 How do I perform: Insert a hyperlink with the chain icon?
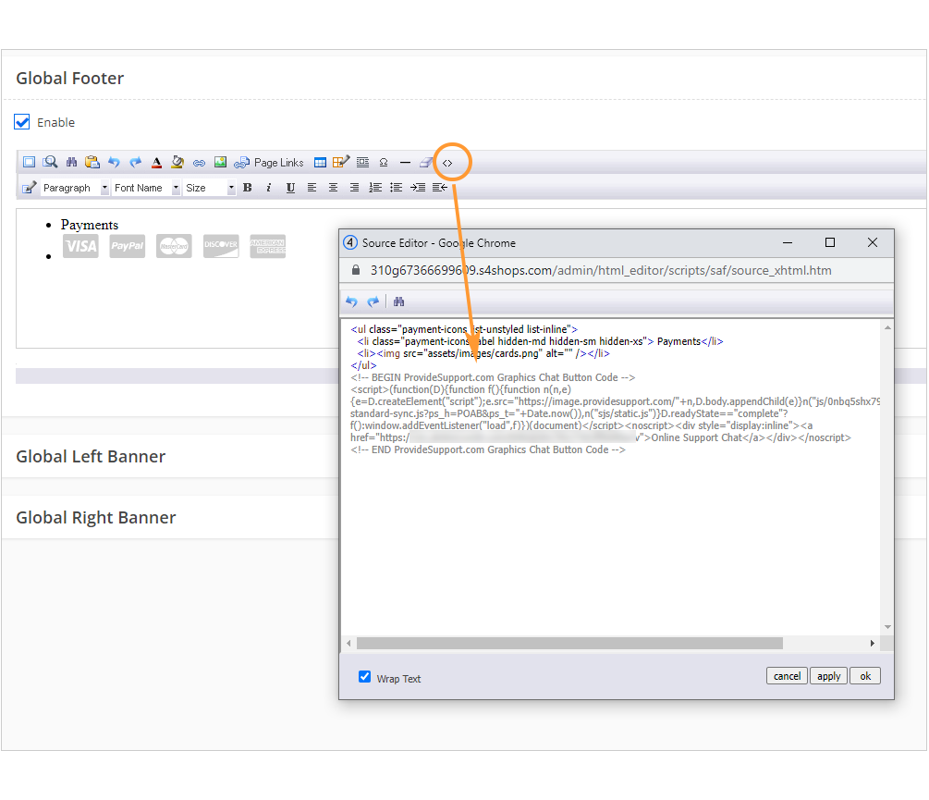[x=199, y=162]
